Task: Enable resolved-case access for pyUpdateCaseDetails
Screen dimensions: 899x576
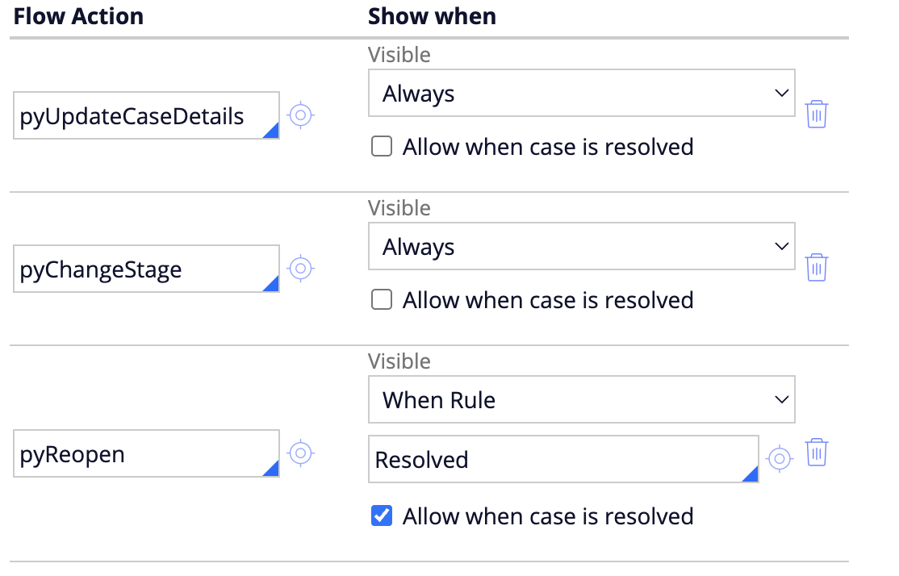Action: pos(381,147)
